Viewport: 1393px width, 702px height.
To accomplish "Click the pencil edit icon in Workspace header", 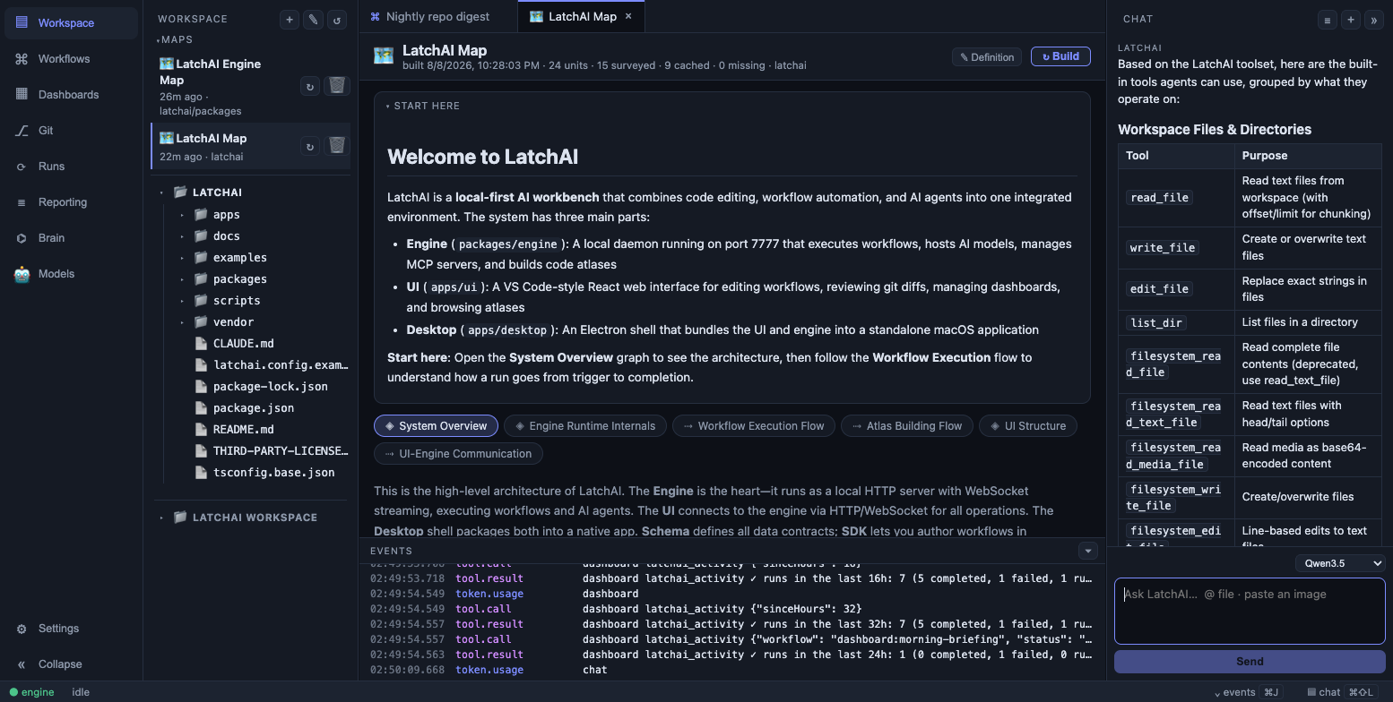I will [x=313, y=19].
